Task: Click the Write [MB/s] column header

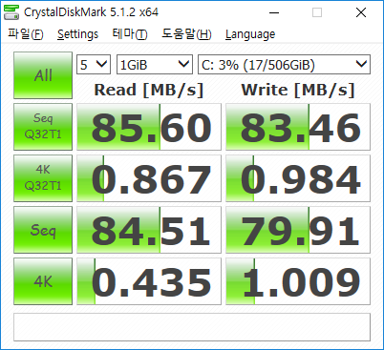Action: tap(298, 90)
